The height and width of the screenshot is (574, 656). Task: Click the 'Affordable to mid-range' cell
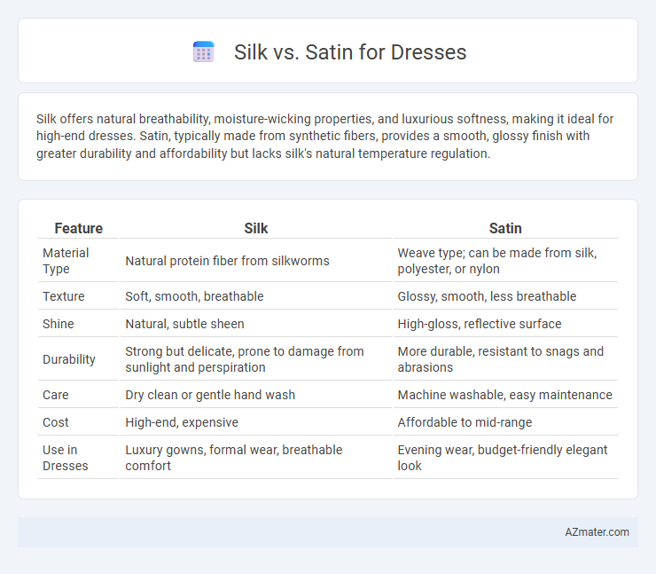(x=505, y=422)
